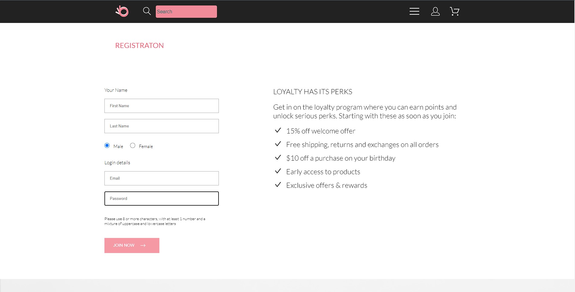Click into the Password field
The height and width of the screenshot is (292, 575).
coord(161,199)
